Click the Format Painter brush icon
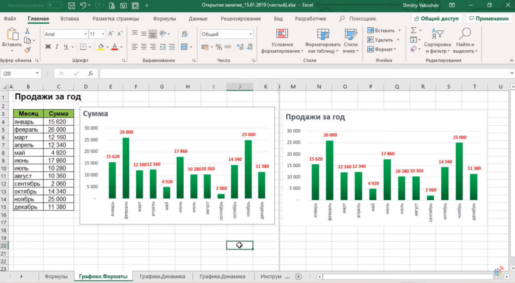This screenshot has width=515, height=283. 27,50
